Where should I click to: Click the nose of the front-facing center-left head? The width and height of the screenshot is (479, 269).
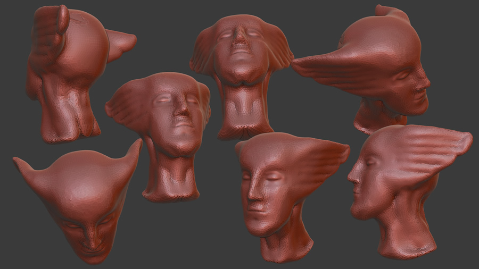(183, 111)
